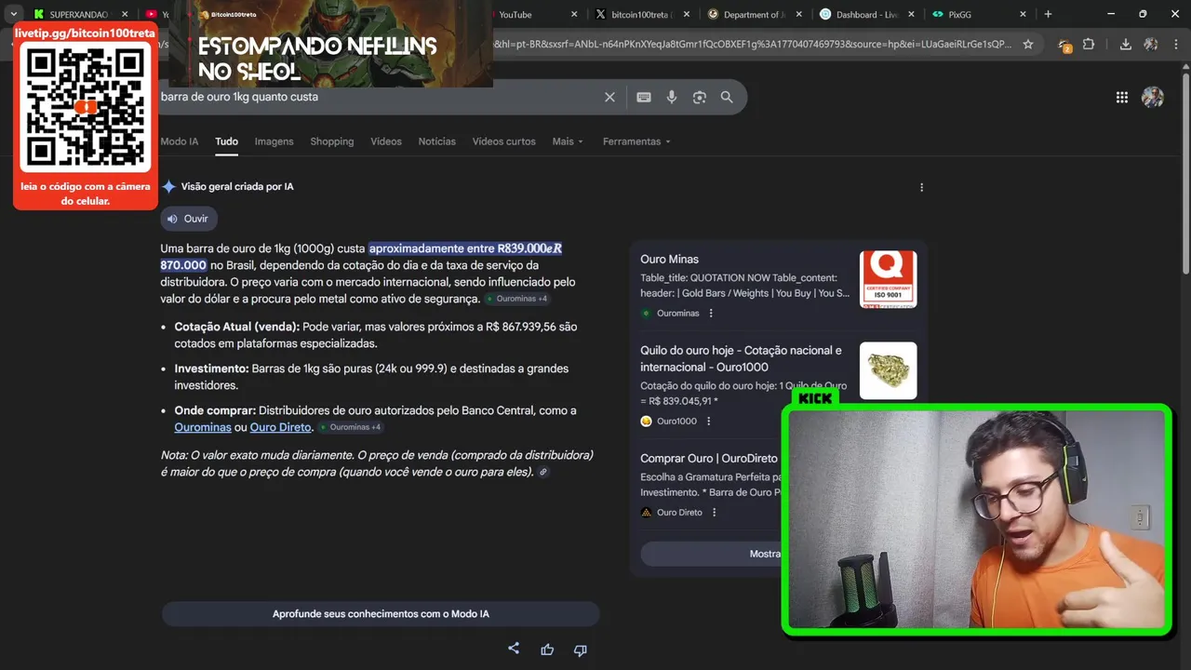Screen dimensions: 1191x670
Task: Open the extension showing badge 2
Action: (x=1064, y=44)
